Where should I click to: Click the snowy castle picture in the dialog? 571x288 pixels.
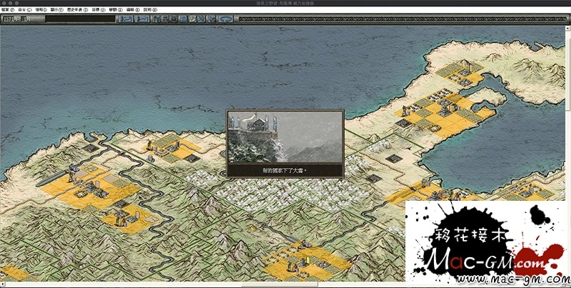click(x=285, y=136)
